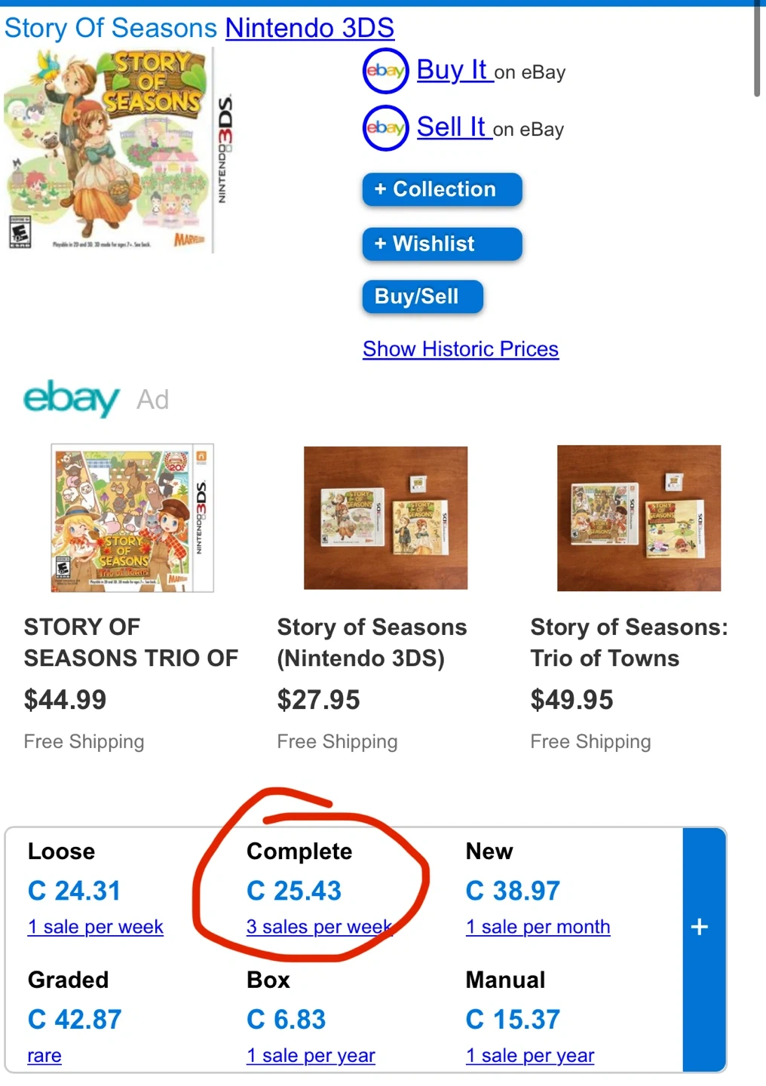Viewport: 766px width, 1086px height.
Task: Open the Buy It on eBay link
Action: (x=452, y=71)
